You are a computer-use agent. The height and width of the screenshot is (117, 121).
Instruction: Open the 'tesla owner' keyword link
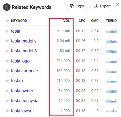coord(22,91)
